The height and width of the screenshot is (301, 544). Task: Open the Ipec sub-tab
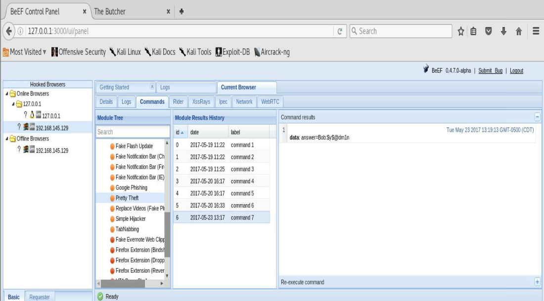[x=223, y=102]
